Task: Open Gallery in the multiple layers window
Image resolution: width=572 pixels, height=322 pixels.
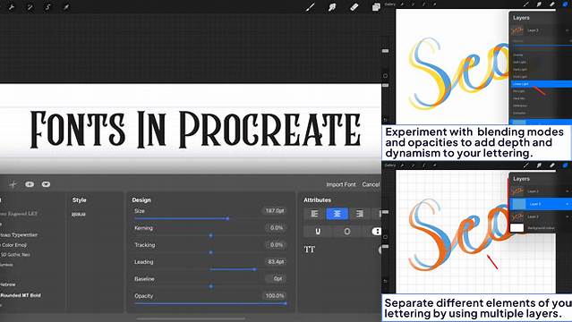Action: (390, 165)
